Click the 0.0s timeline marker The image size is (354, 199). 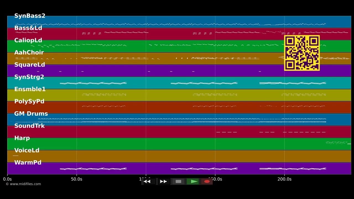(7, 179)
